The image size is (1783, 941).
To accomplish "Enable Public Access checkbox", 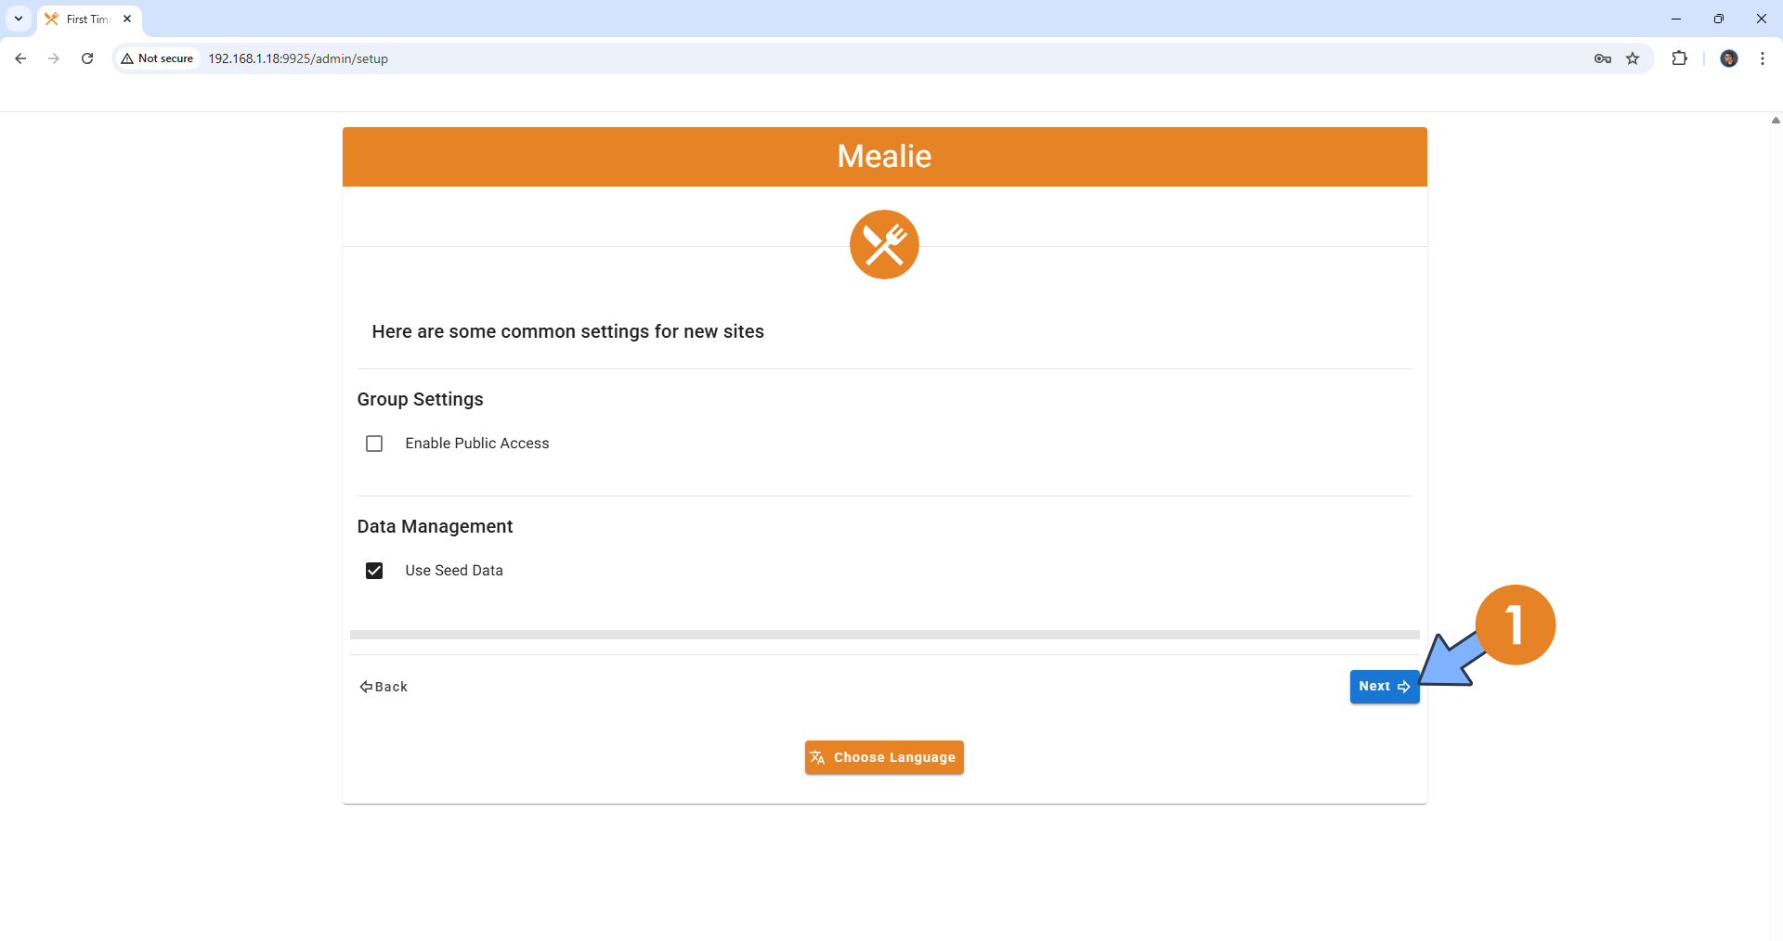I will (x=374, y=444).
